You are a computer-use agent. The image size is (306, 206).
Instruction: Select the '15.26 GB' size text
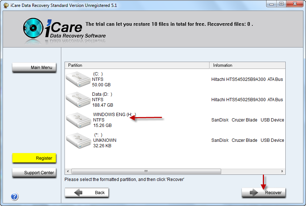tap(103, 125)
